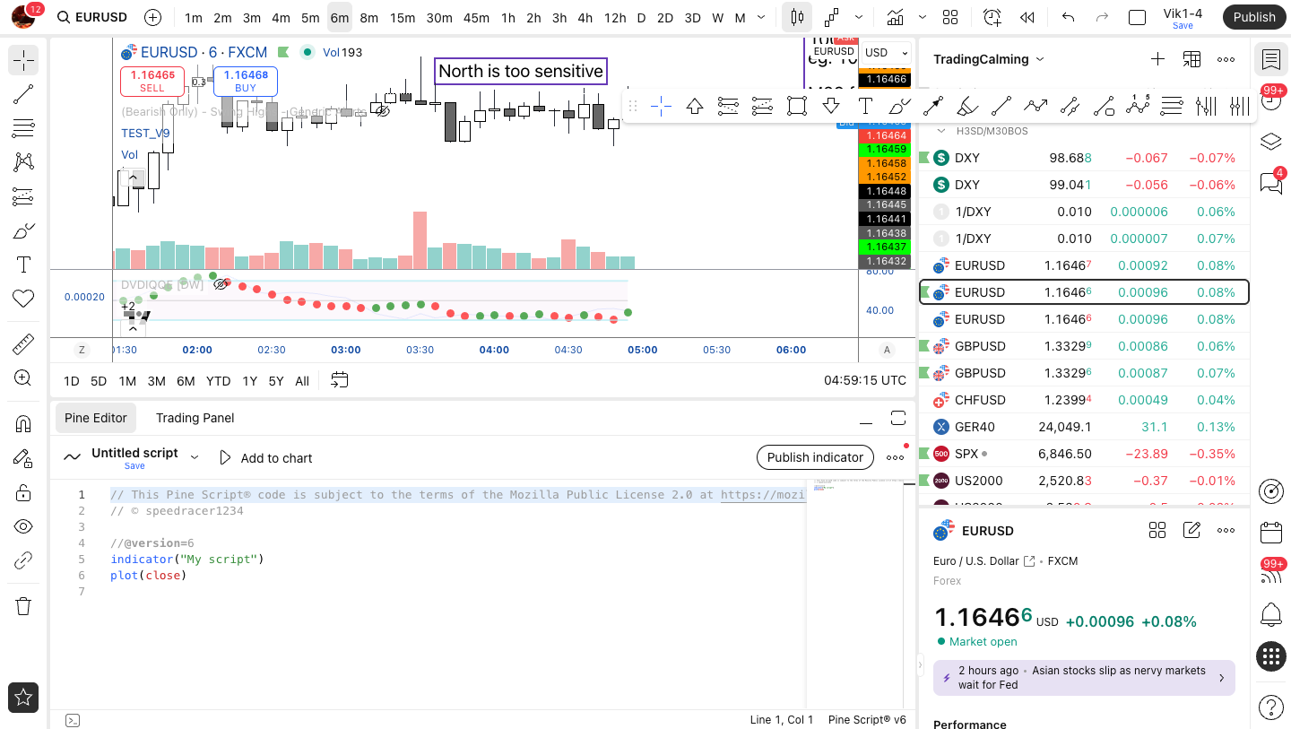Select the Text tool in the left sidebar
This screenshot has width=1291, height=729.
(23, 265)
